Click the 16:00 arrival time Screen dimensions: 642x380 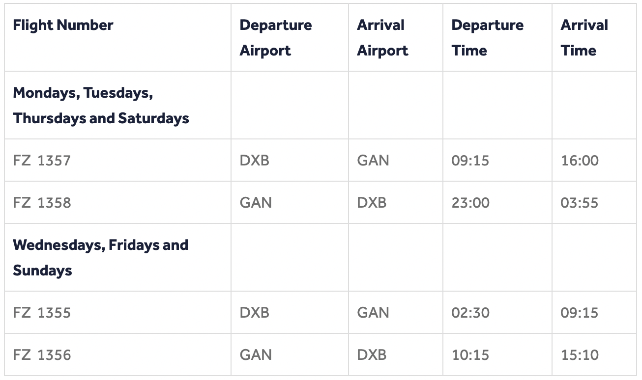580,161
